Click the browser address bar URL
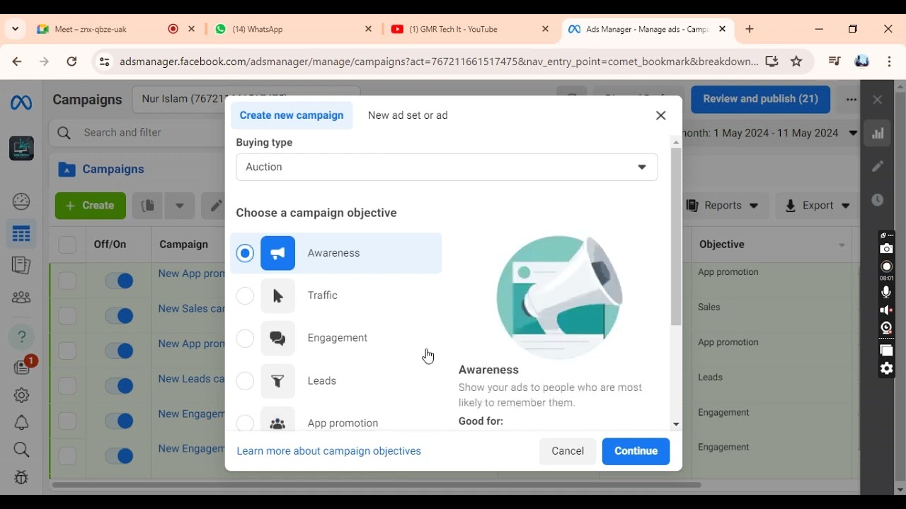906x509 pixels. pyautogui.click(x=439, y=62)
